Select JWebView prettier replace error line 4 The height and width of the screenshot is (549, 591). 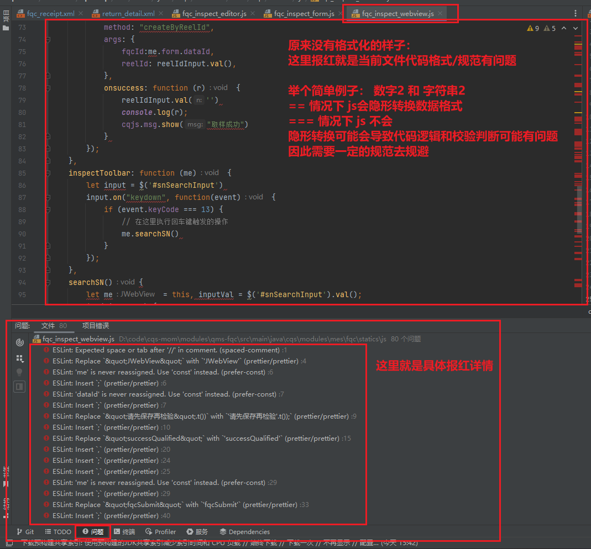pos(175,361)
